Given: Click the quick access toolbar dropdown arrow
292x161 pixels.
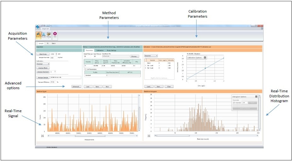Looking at the screenshot, I should pyautogui.click(x=51, y=26).
